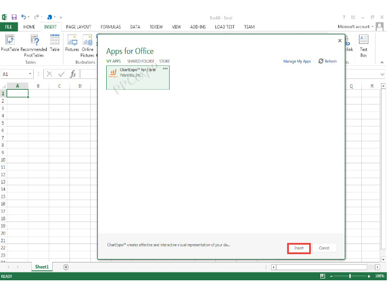
Task: Switch to the HOME tab
Action: click(x=29, y=27)
